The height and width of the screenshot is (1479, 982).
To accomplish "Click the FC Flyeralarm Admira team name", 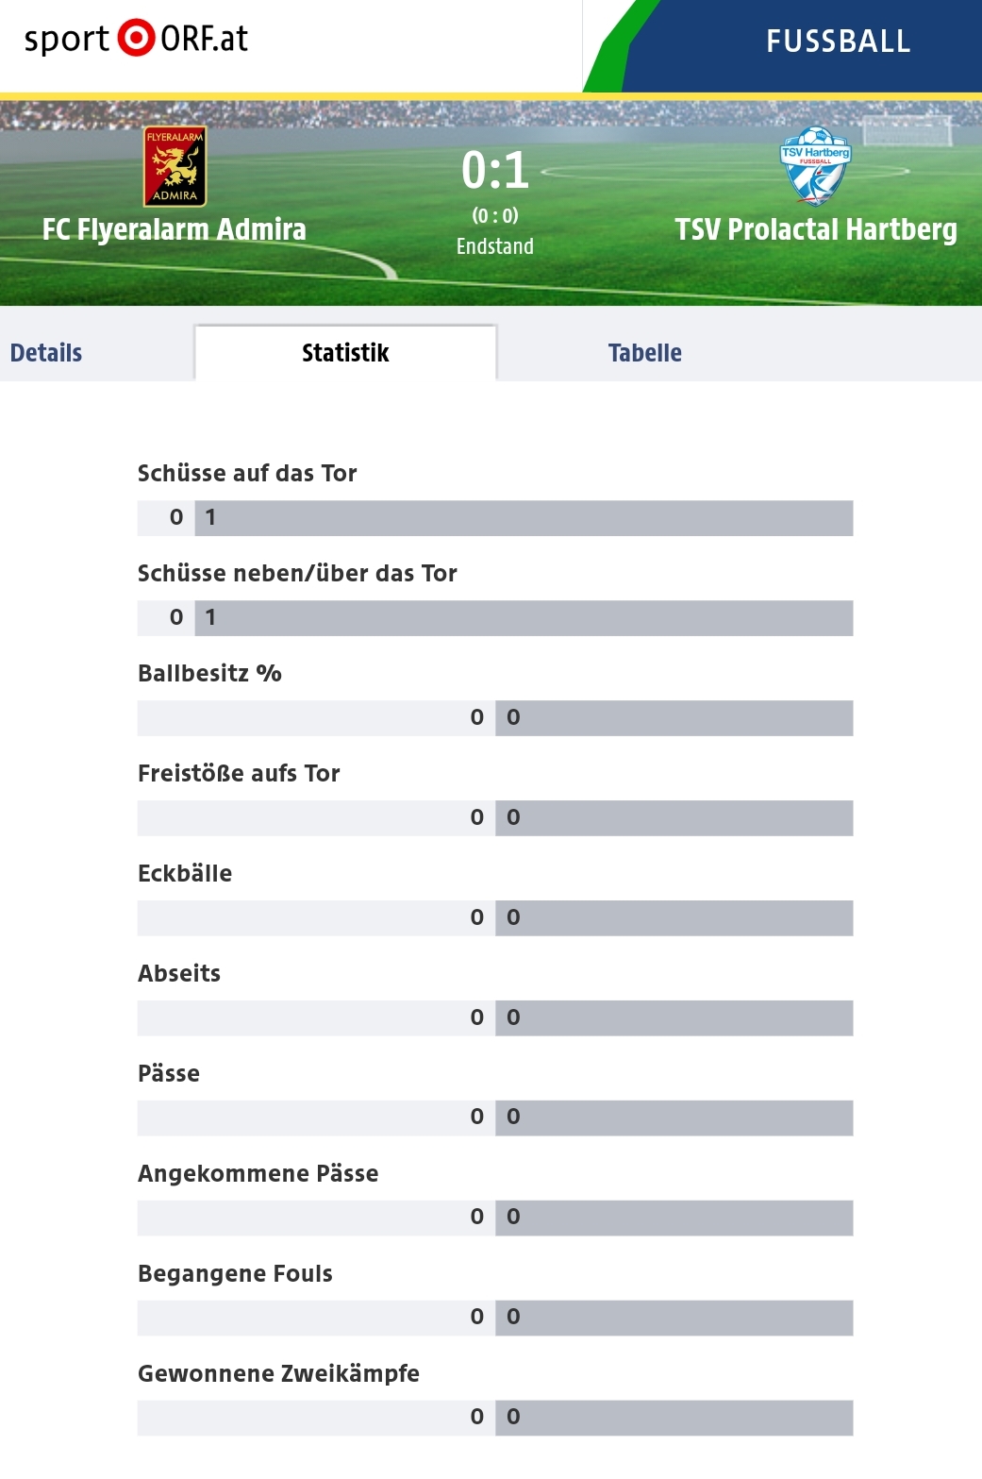I will tap(175, 229).
